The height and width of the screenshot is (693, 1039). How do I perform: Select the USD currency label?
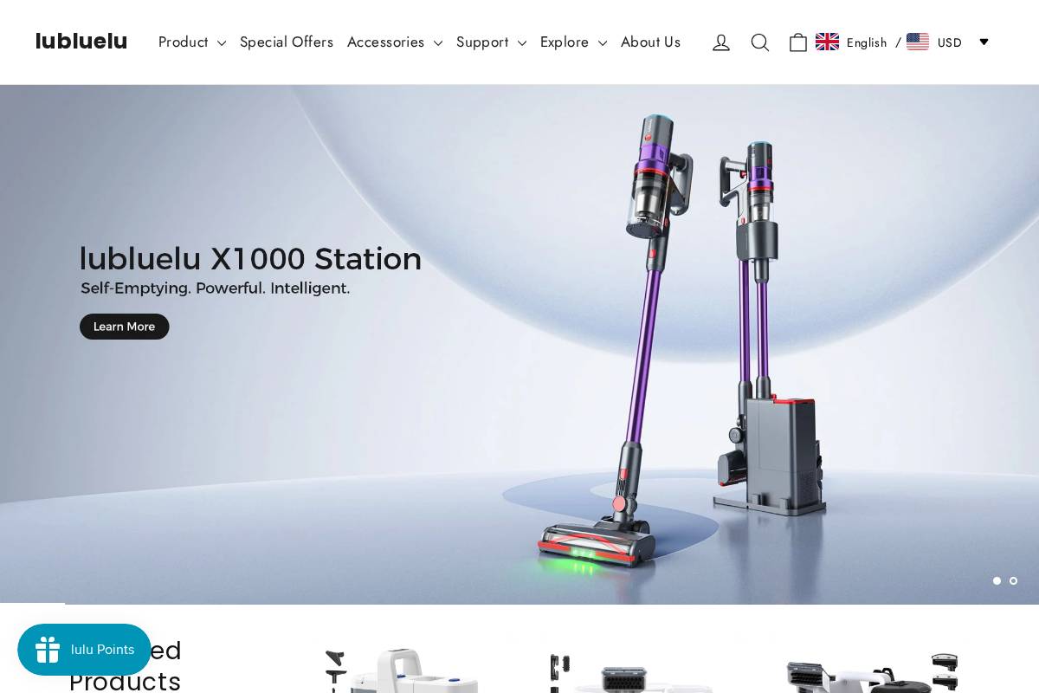tap(950, 42)
